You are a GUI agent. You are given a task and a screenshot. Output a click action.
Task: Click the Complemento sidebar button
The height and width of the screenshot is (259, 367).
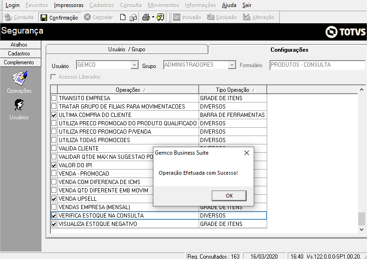coord(21,62)
